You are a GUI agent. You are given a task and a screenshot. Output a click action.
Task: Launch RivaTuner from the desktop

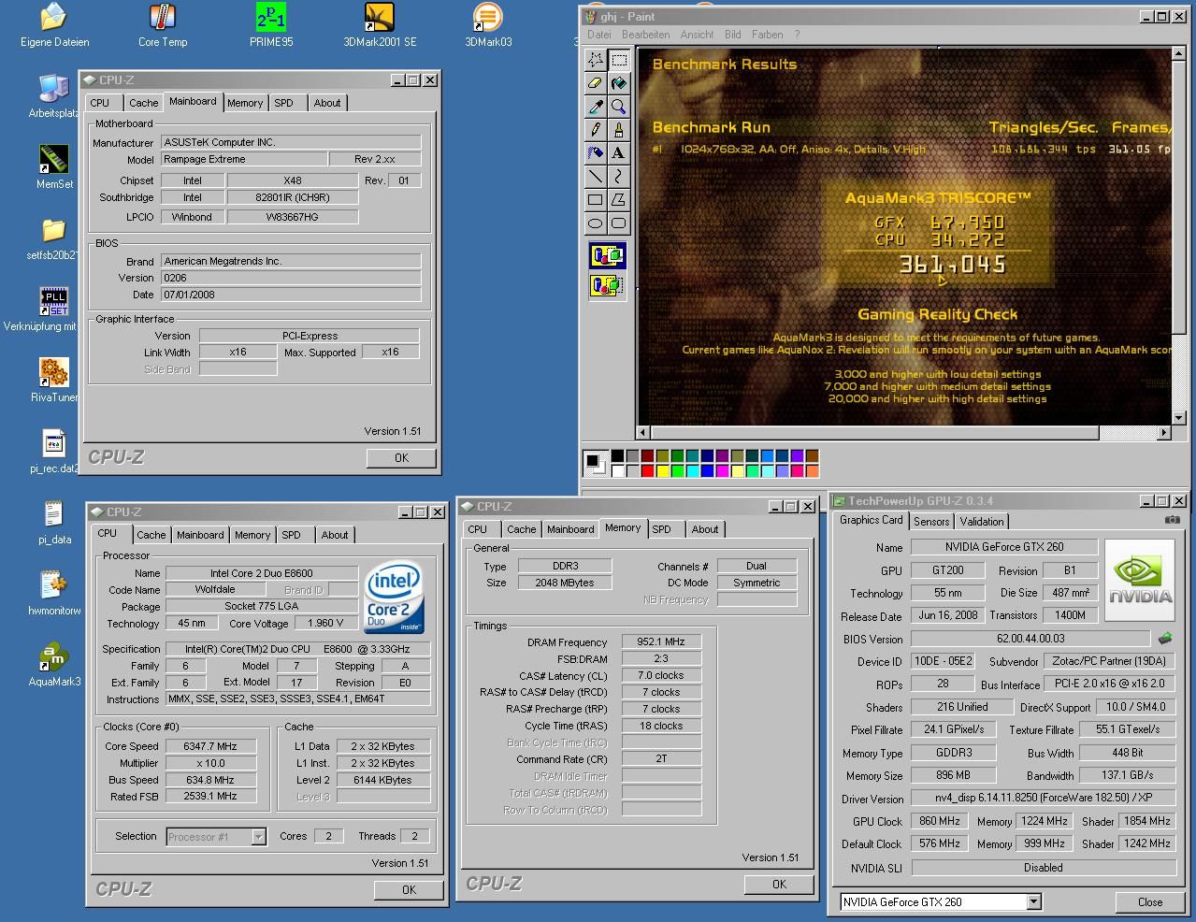pos(54,380)
